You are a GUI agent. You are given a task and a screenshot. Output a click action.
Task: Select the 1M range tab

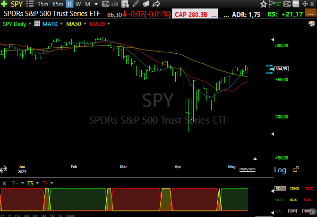tap(43, 216)
